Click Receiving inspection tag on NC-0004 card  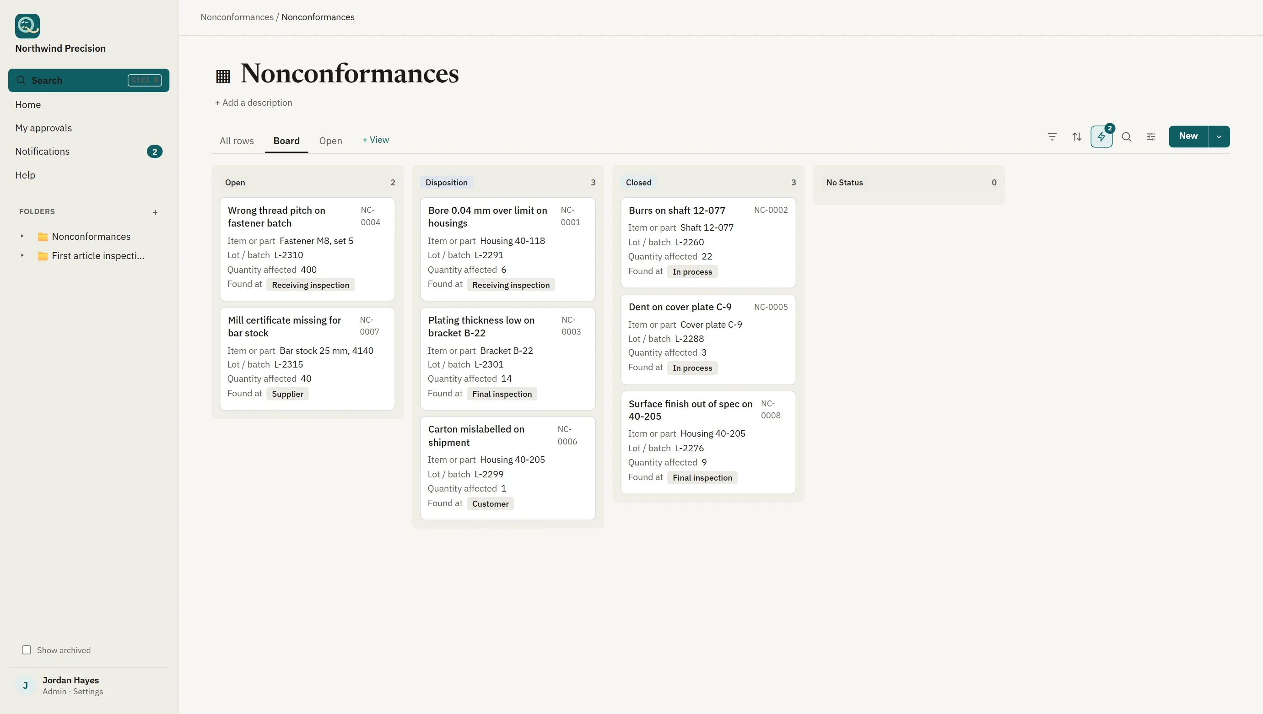310,285
